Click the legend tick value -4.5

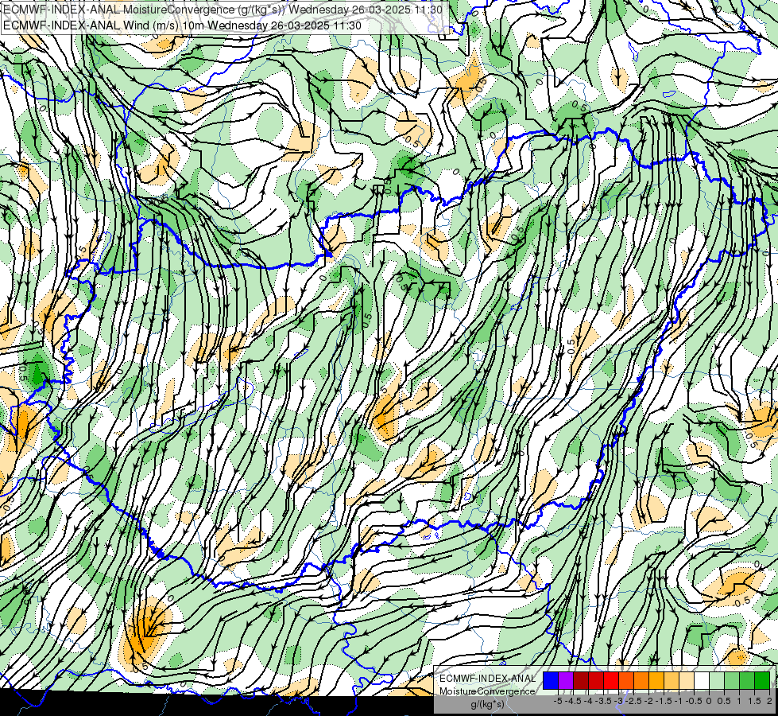[573, 701]
